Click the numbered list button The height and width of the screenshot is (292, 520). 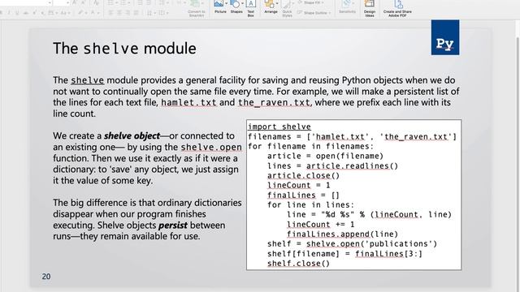pos(124,3)
